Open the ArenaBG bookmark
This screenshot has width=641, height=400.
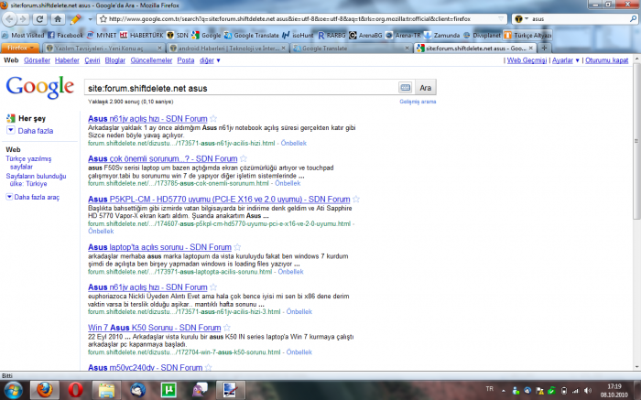(x=365, y=35)
